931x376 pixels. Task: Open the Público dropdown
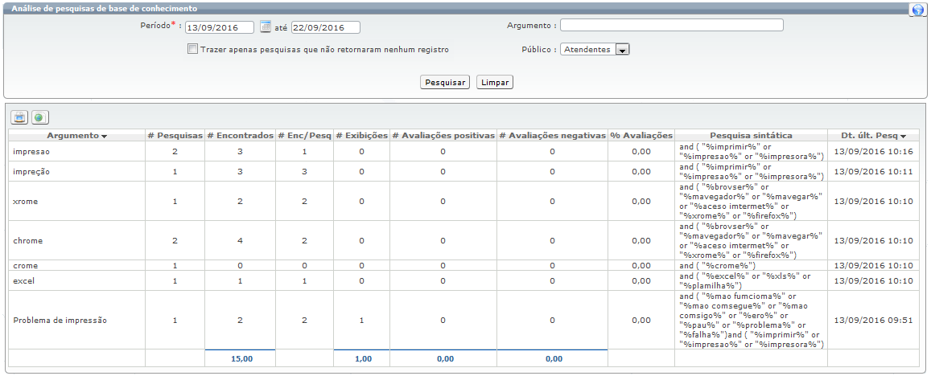click(x=621, y=50)
